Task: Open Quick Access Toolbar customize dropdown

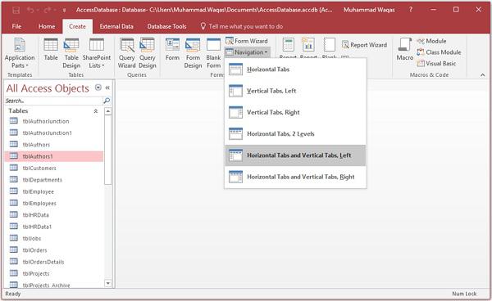Action: 64,10
